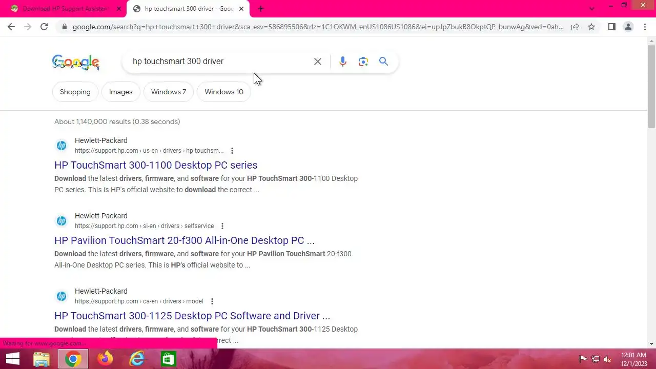Viewport: 656px width, 369px height.
Task: Click the Google logo
Action: click(x=76, y=62)
